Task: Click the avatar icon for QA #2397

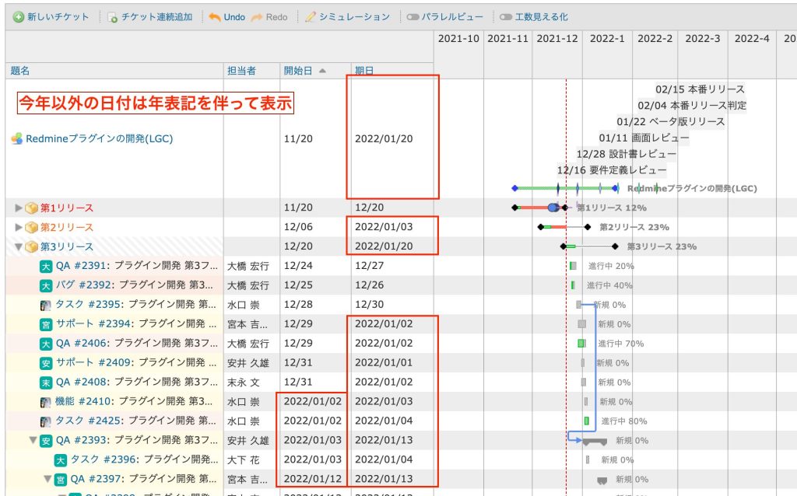Action: click(x=61, y=480)
